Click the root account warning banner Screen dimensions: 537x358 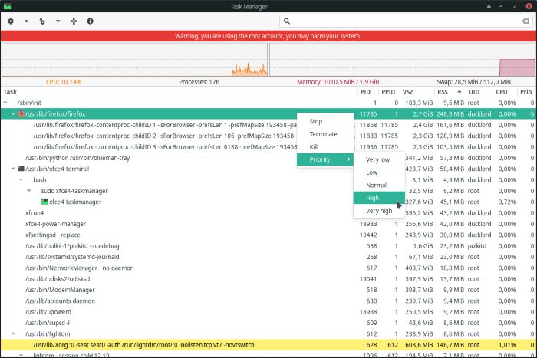(268, 36)
